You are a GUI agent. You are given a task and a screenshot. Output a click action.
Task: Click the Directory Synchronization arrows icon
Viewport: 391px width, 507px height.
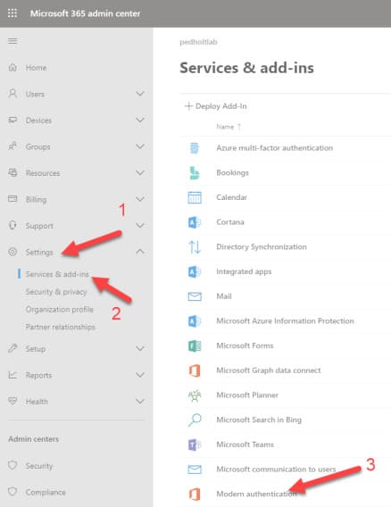195,247
